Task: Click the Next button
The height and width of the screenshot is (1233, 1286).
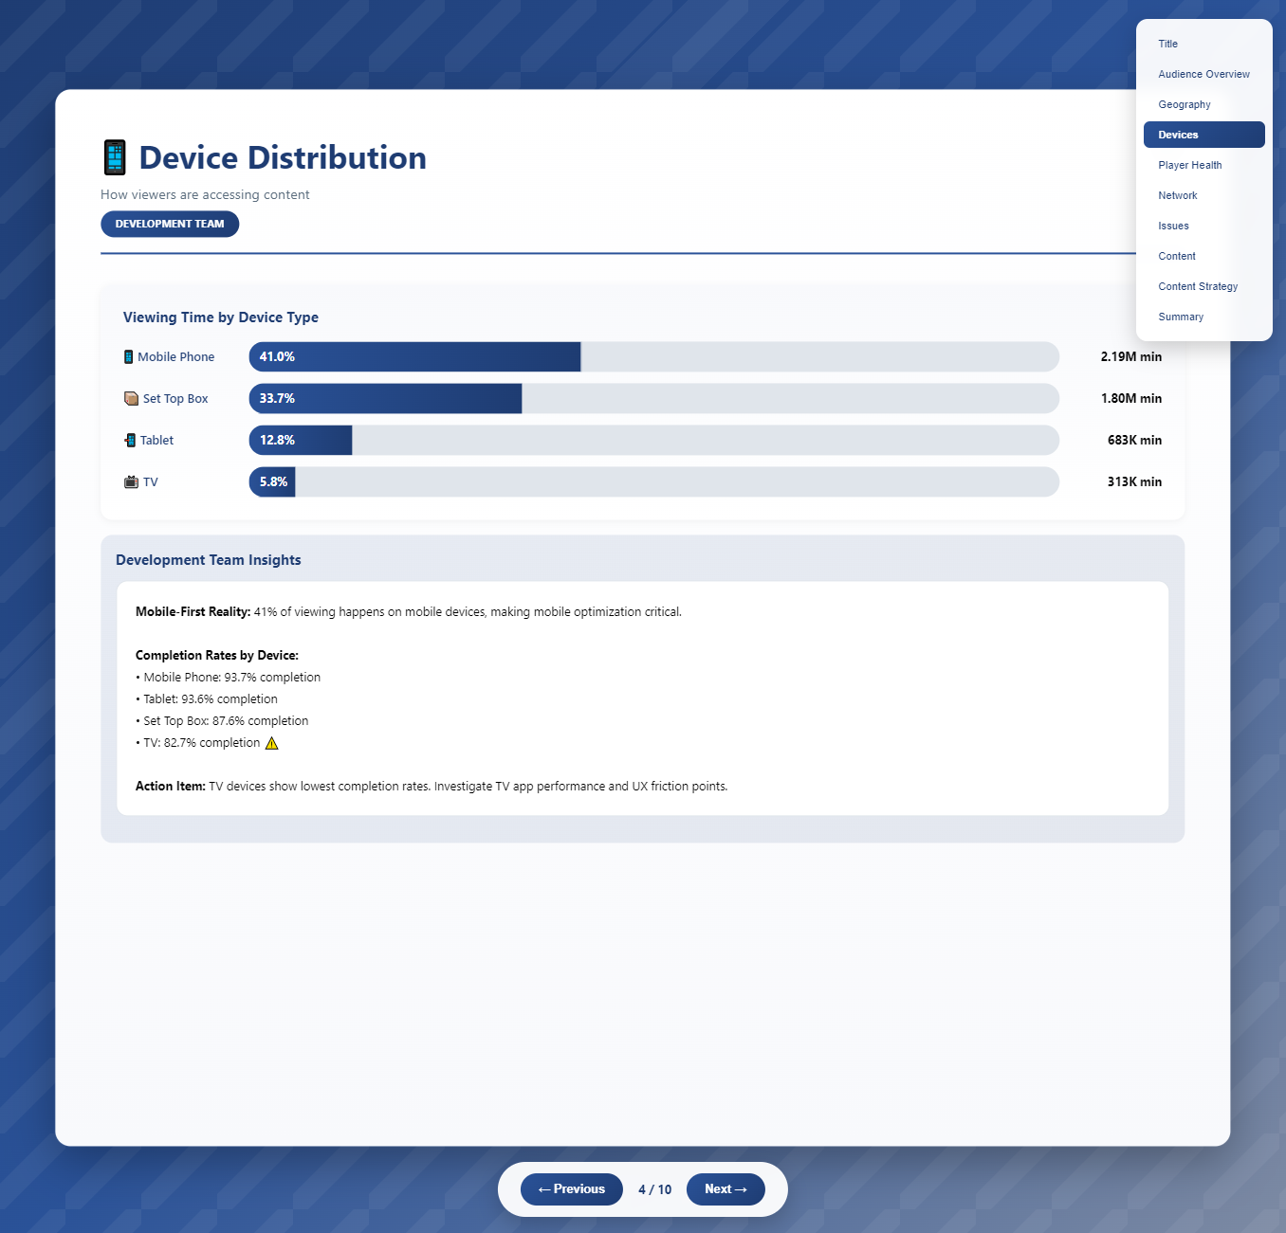Action: [x=726, y=1189]
